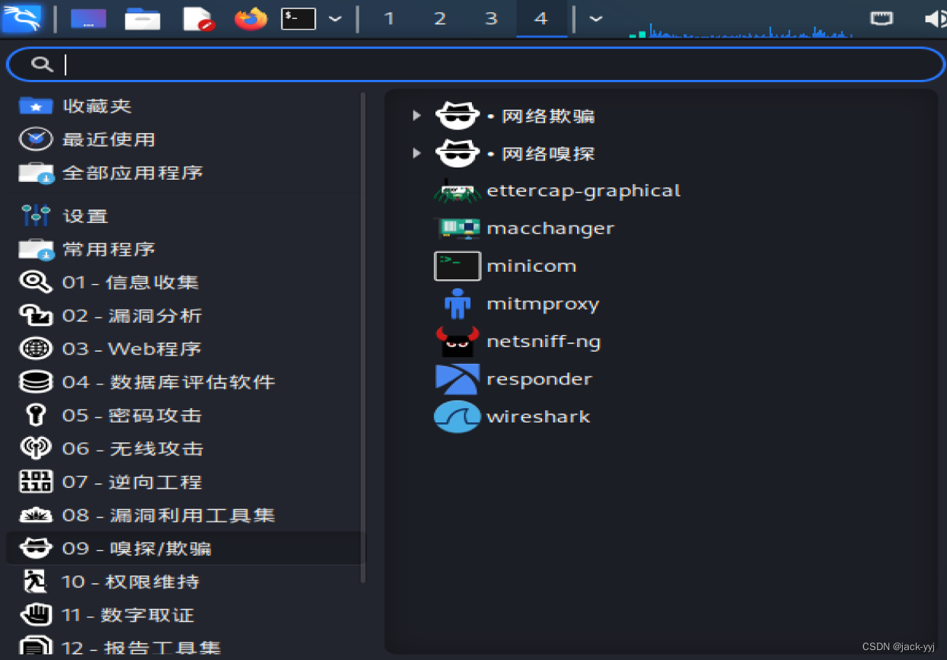The image size is (947, 660).
Task: Click the category list vertical scrollbar
Action: click(363, 338)
